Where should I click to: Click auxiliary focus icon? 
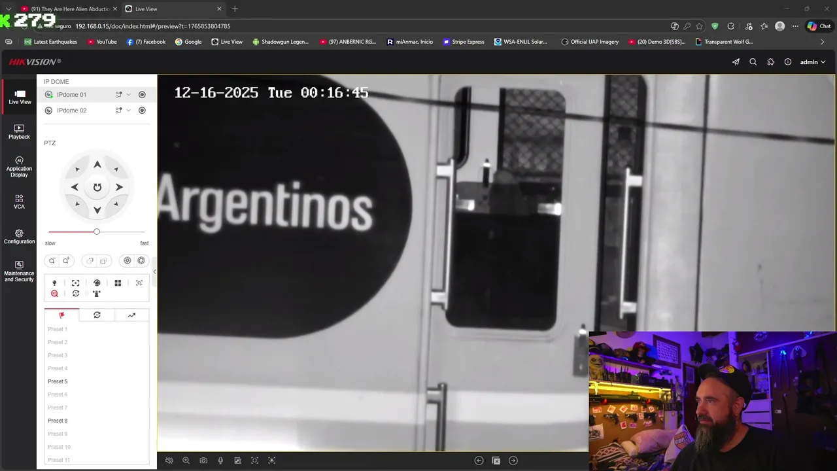(76, 283)
